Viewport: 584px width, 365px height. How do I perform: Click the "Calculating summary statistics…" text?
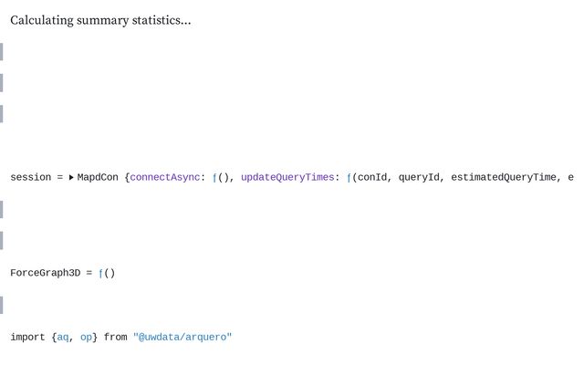click(100, 20)
